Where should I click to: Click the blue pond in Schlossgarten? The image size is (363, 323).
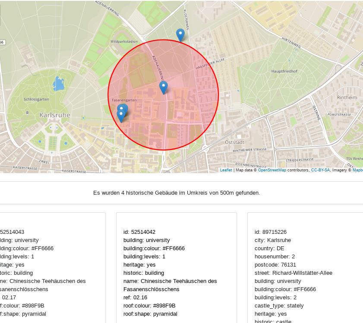(x=58, y=83)
